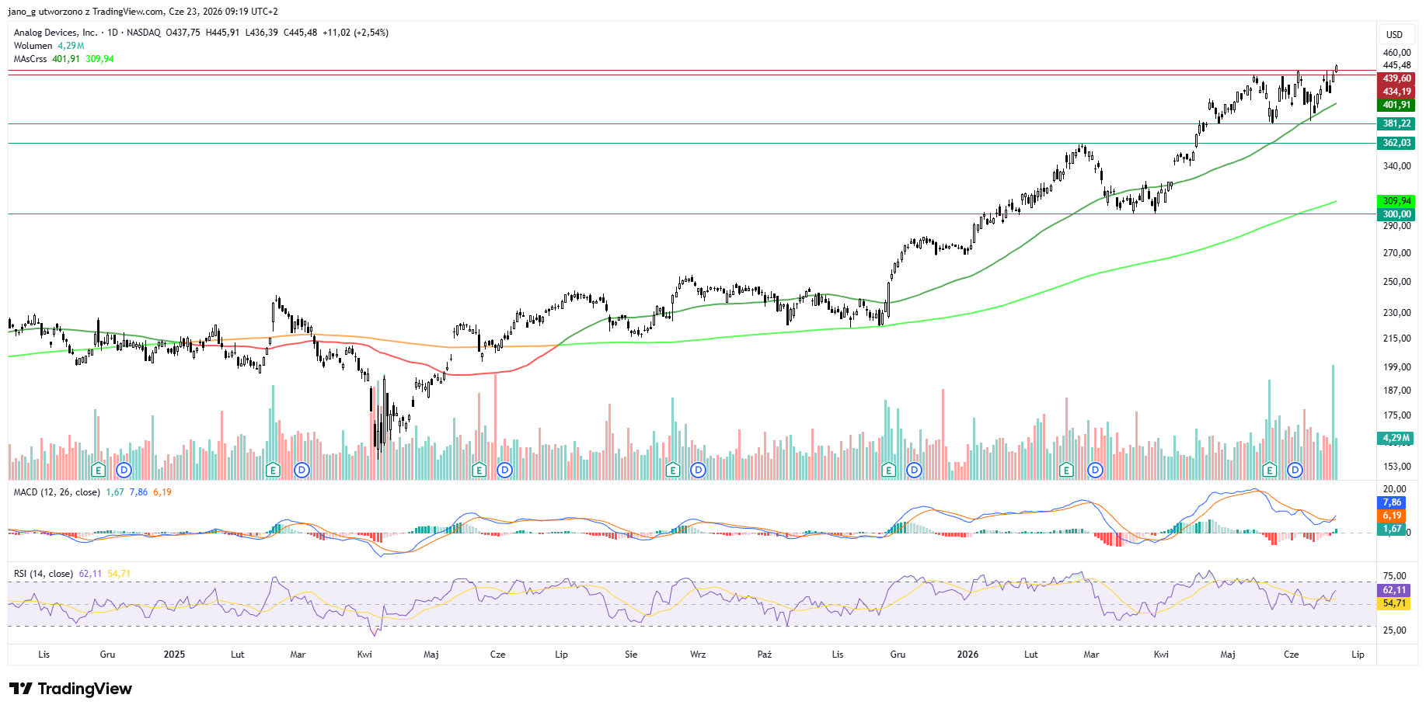Click the H445,91 high value in header
The height and width of the screenshot is (712, 1426).
point(222,33)
